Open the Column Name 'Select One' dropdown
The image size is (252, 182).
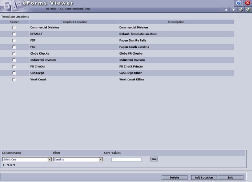(27, 159)
